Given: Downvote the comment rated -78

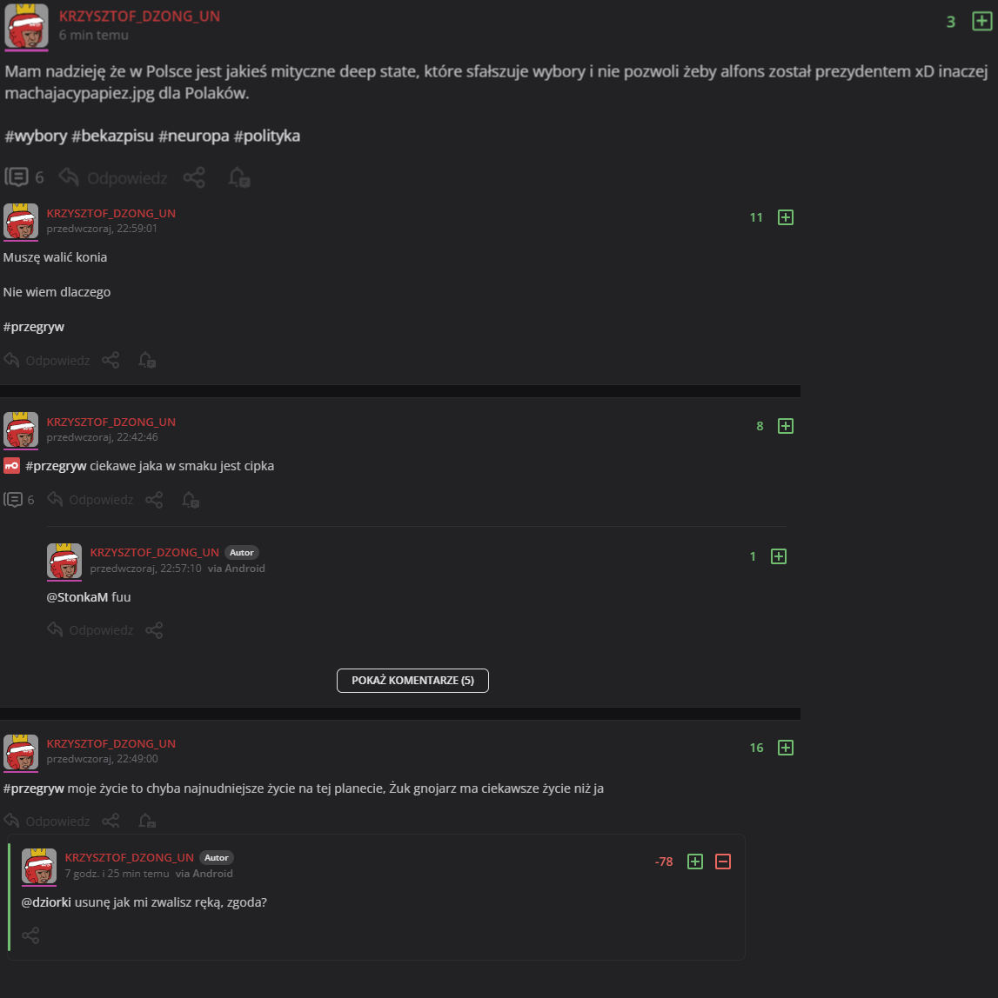Looking at the screenshot, I should 723,862.
